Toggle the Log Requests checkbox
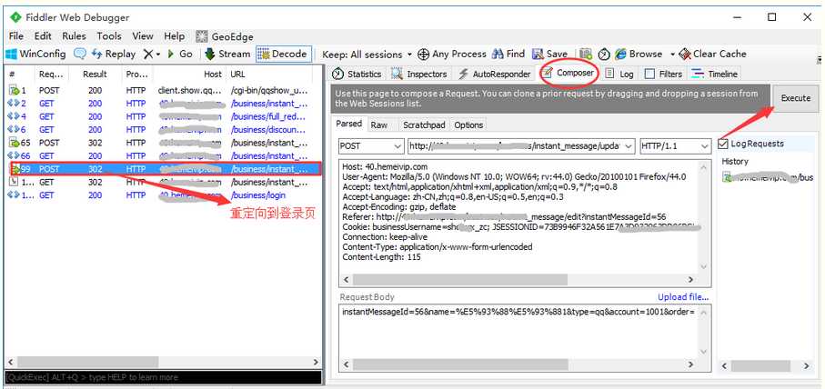 (x=724, y=144)
